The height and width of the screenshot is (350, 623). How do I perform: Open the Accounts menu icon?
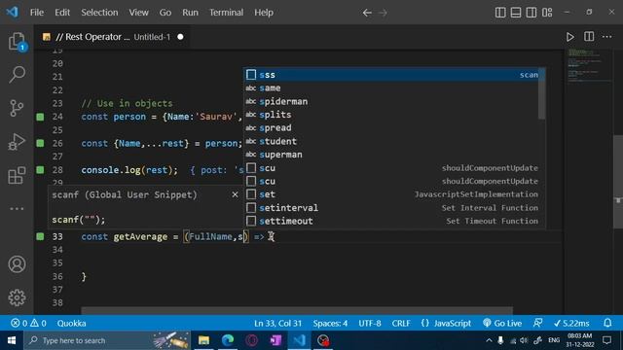17,264
